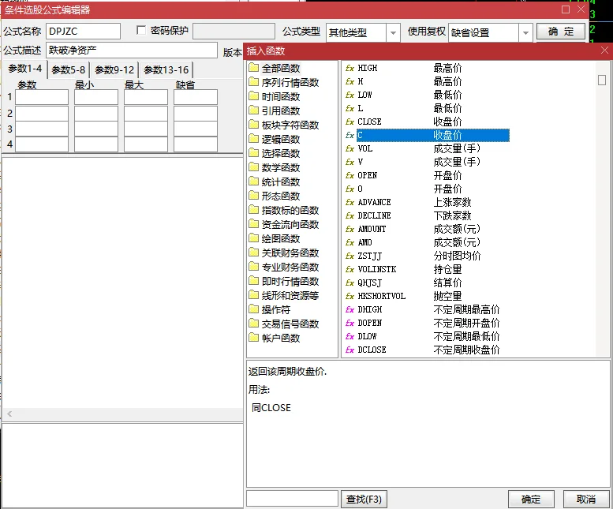Viewport: 613px width, 509px height.
Task: Open the 序列行情函数 folder icon
Action: (x=254, y=82)
